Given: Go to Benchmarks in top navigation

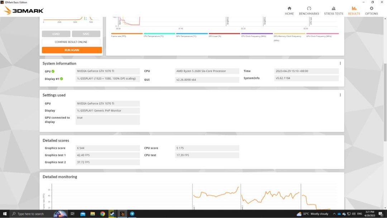Looking at the screenshot, I should pos(309,10).
